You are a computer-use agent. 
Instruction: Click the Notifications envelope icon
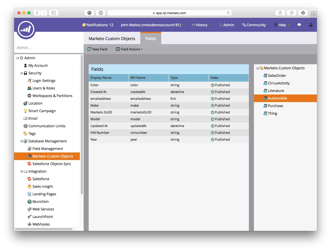coord(84,25)
